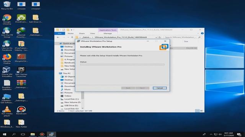The image size is (245, 137).
Task: Open the Recycle Bin desktop icon
Action: coord(7,5)
